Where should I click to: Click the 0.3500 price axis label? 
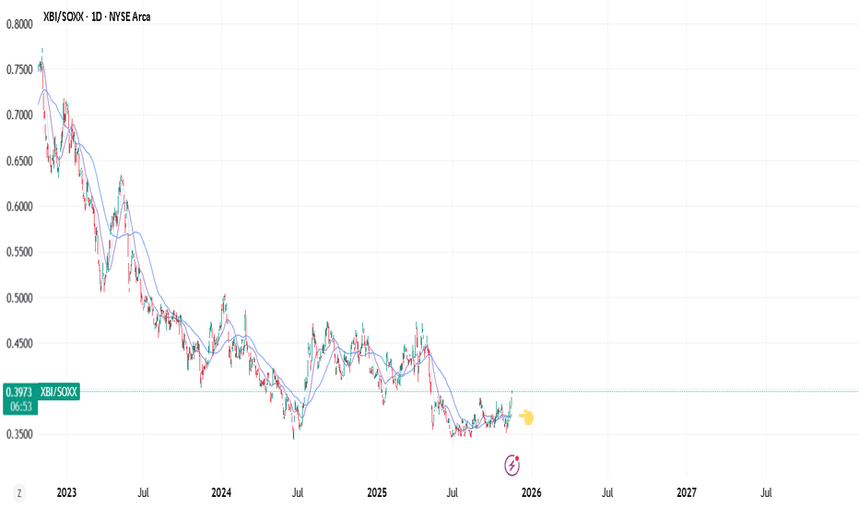[x=19, y=435]
